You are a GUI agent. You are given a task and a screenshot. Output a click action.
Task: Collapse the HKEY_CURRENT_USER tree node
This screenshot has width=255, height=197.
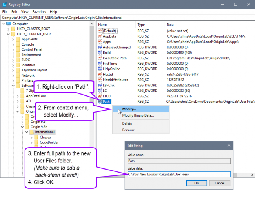click(x=9, y=34)
